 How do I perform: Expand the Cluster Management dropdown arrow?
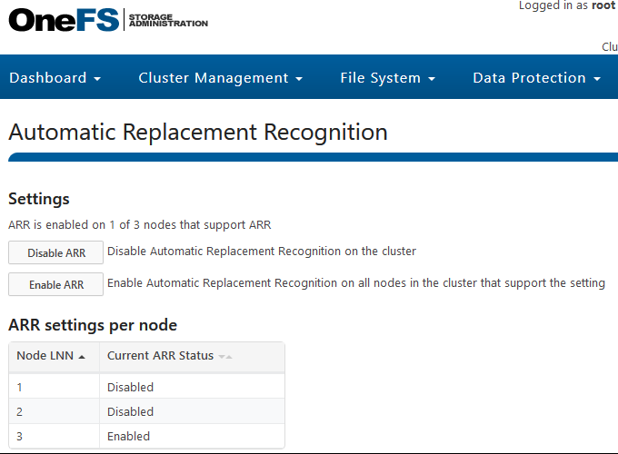(299, 79)
